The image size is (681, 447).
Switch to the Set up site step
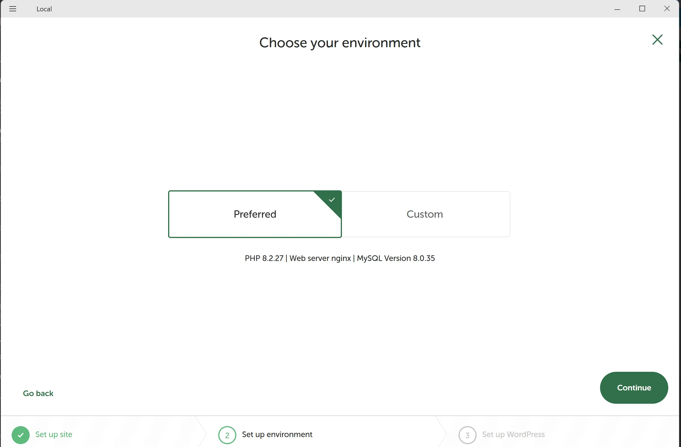tap(54, 435)
